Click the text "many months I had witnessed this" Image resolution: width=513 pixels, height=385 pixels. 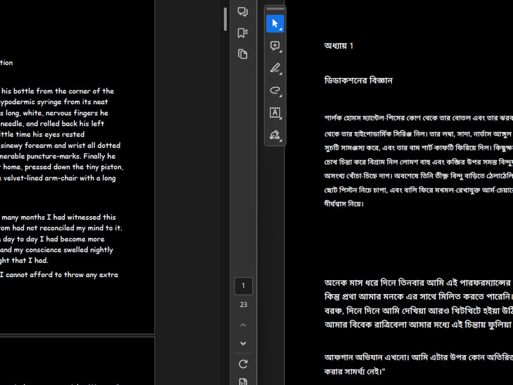(x=59, y=217)
